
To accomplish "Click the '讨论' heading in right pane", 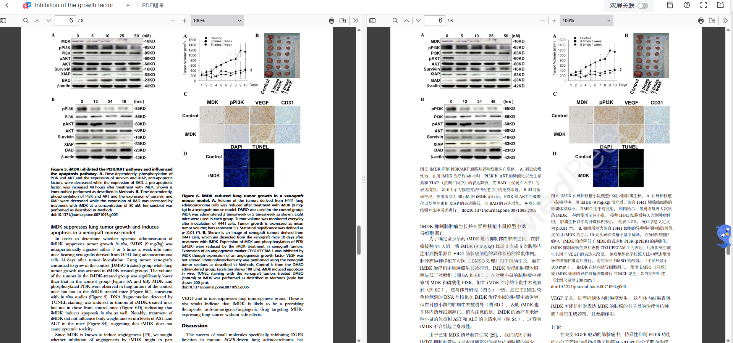I will (x=556, y=327).
